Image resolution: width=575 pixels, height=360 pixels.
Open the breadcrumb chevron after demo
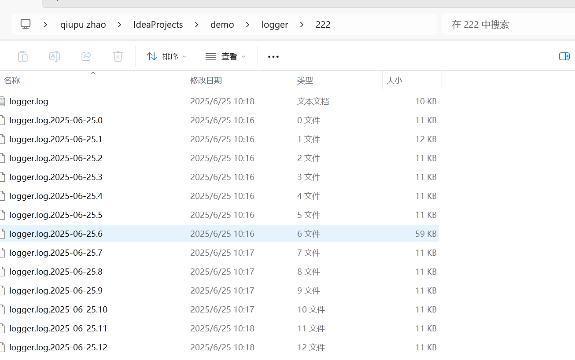[247, 25]
